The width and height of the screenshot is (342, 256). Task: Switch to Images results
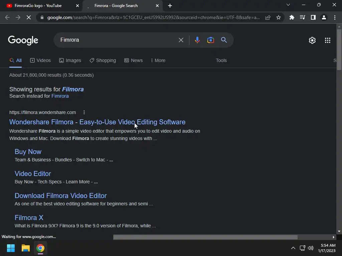tap(70, 61)
